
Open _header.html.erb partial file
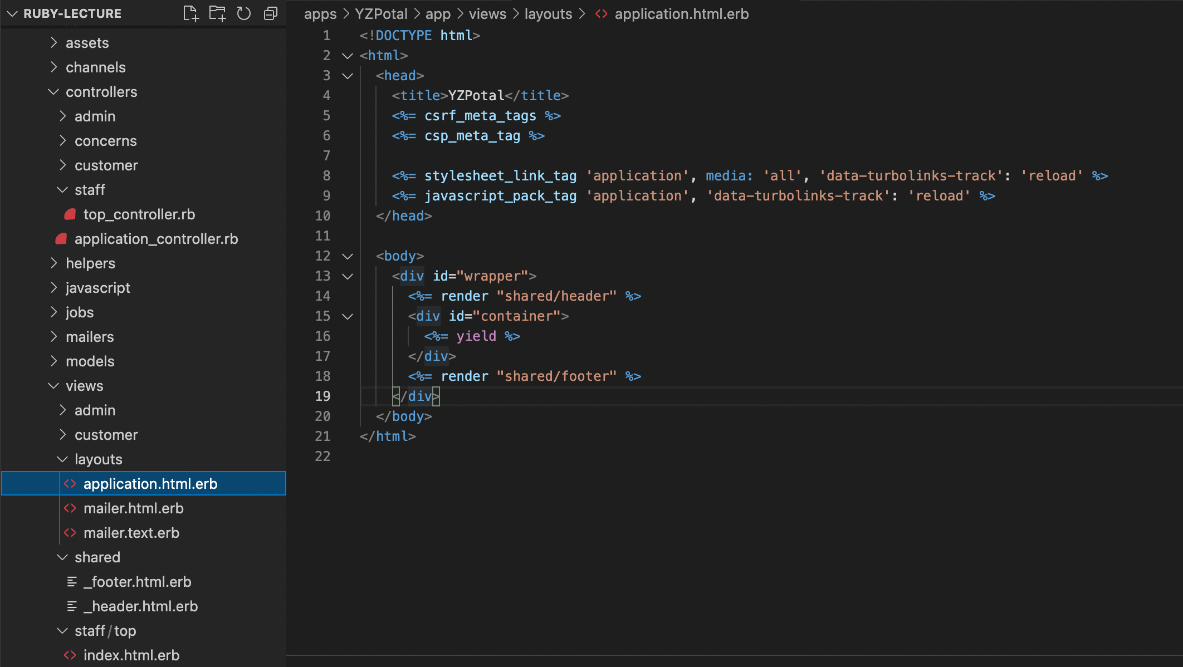(140, 606)
